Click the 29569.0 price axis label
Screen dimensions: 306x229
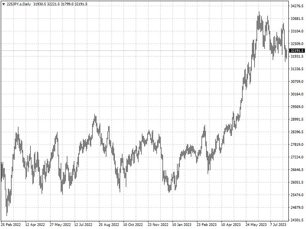297,107
